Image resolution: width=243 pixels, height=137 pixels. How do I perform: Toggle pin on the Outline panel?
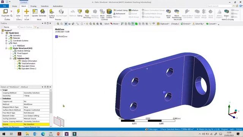click(x=45, y=23)
